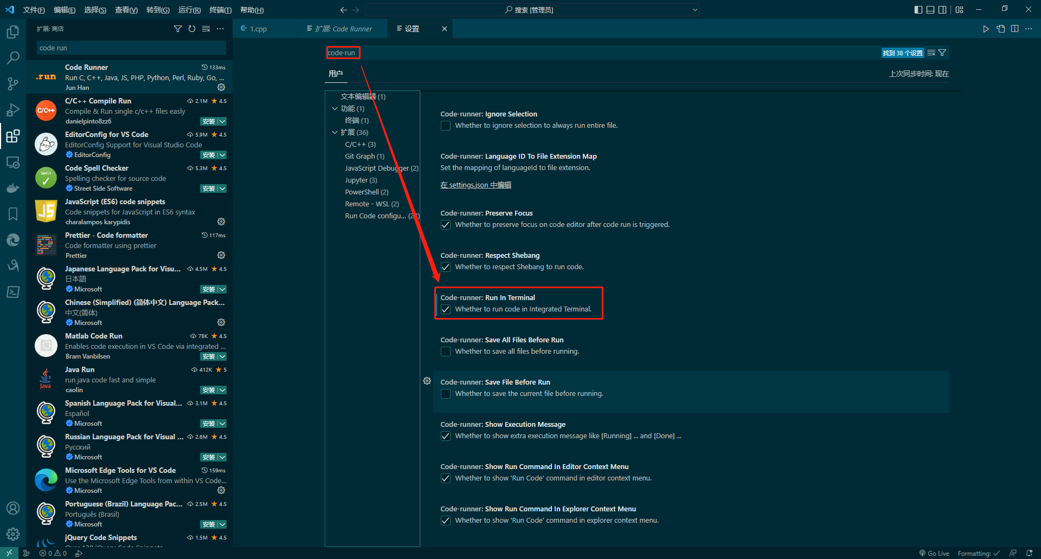The width and height of the screenshot is (1041, 559).
Task: Toggle the bottom panel layout
Action: point(930,10)
